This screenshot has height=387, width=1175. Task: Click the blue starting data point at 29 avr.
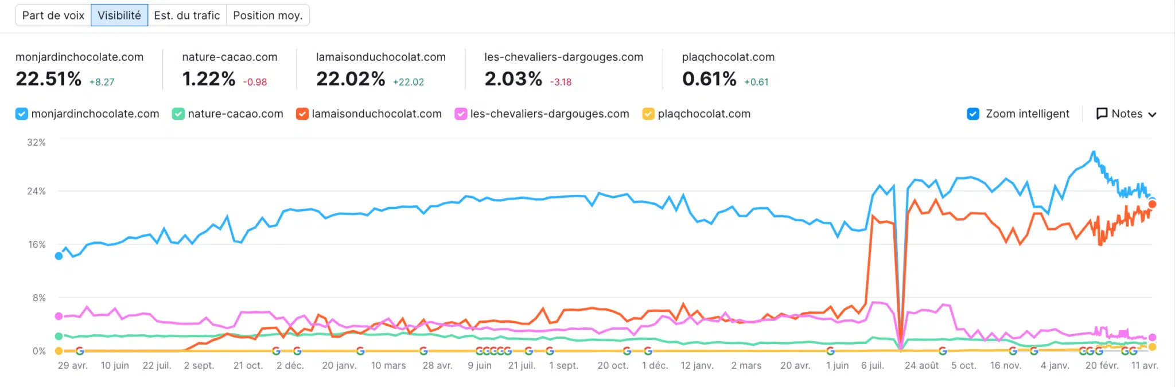[x=59, y=256]
